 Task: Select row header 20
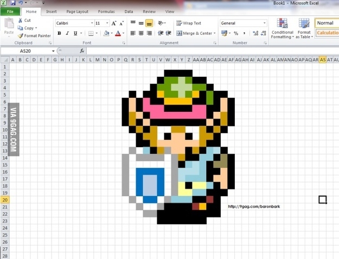pyautogui.click(x=5, y=200)
